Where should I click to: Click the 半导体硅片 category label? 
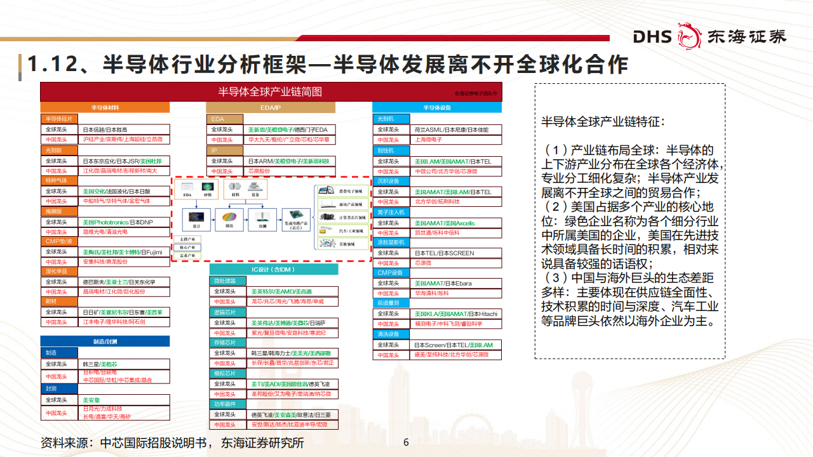pyautogui.click(x=60, y=119)
